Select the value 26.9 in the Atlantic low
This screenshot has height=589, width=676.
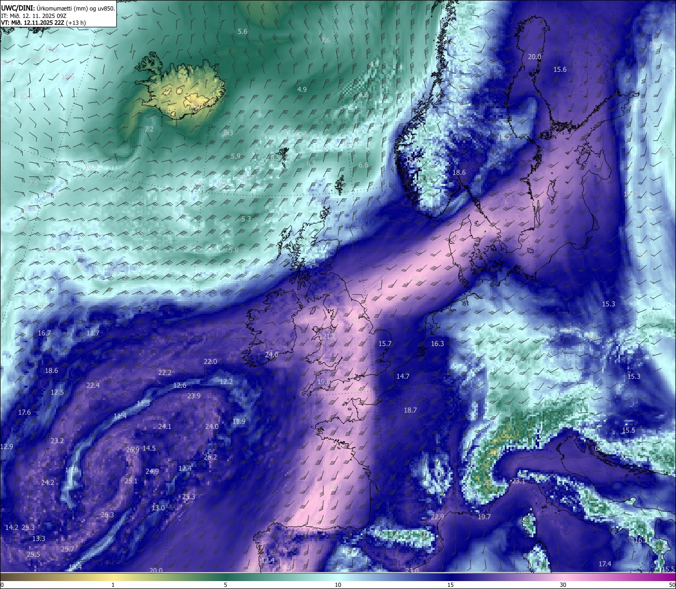133,450
